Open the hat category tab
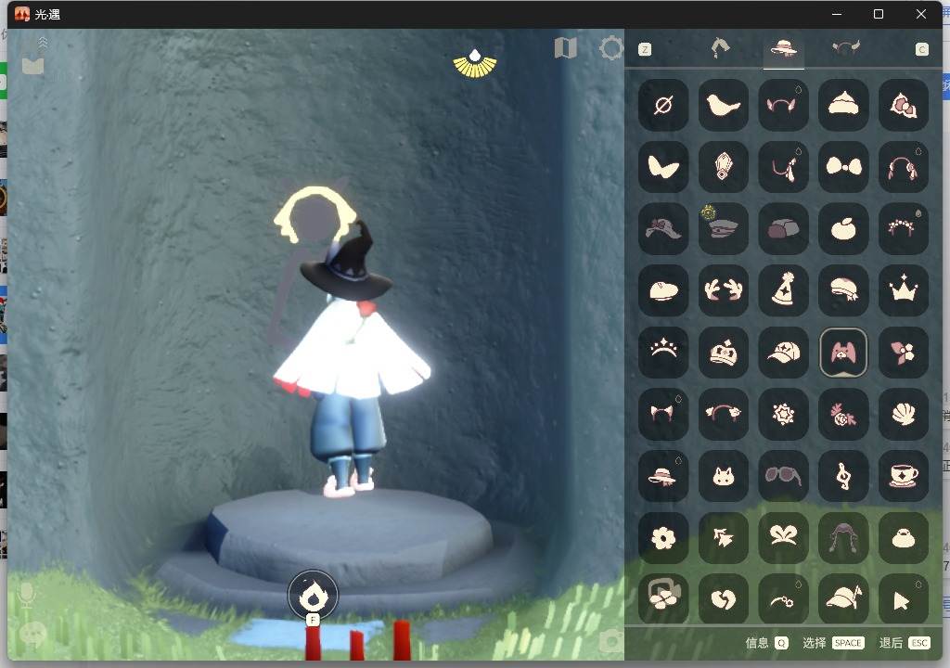Image resolution: width=950 pixels, height=668 pixels. (783, 48)
